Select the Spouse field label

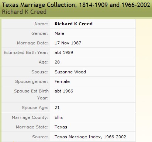[40, 72]
